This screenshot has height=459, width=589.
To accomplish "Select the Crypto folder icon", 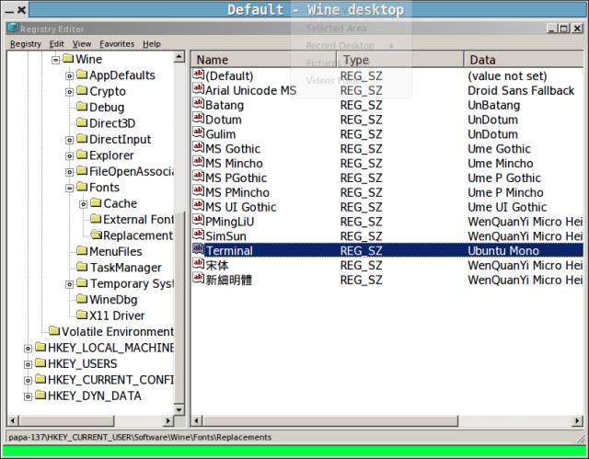I will click(81, 92).
